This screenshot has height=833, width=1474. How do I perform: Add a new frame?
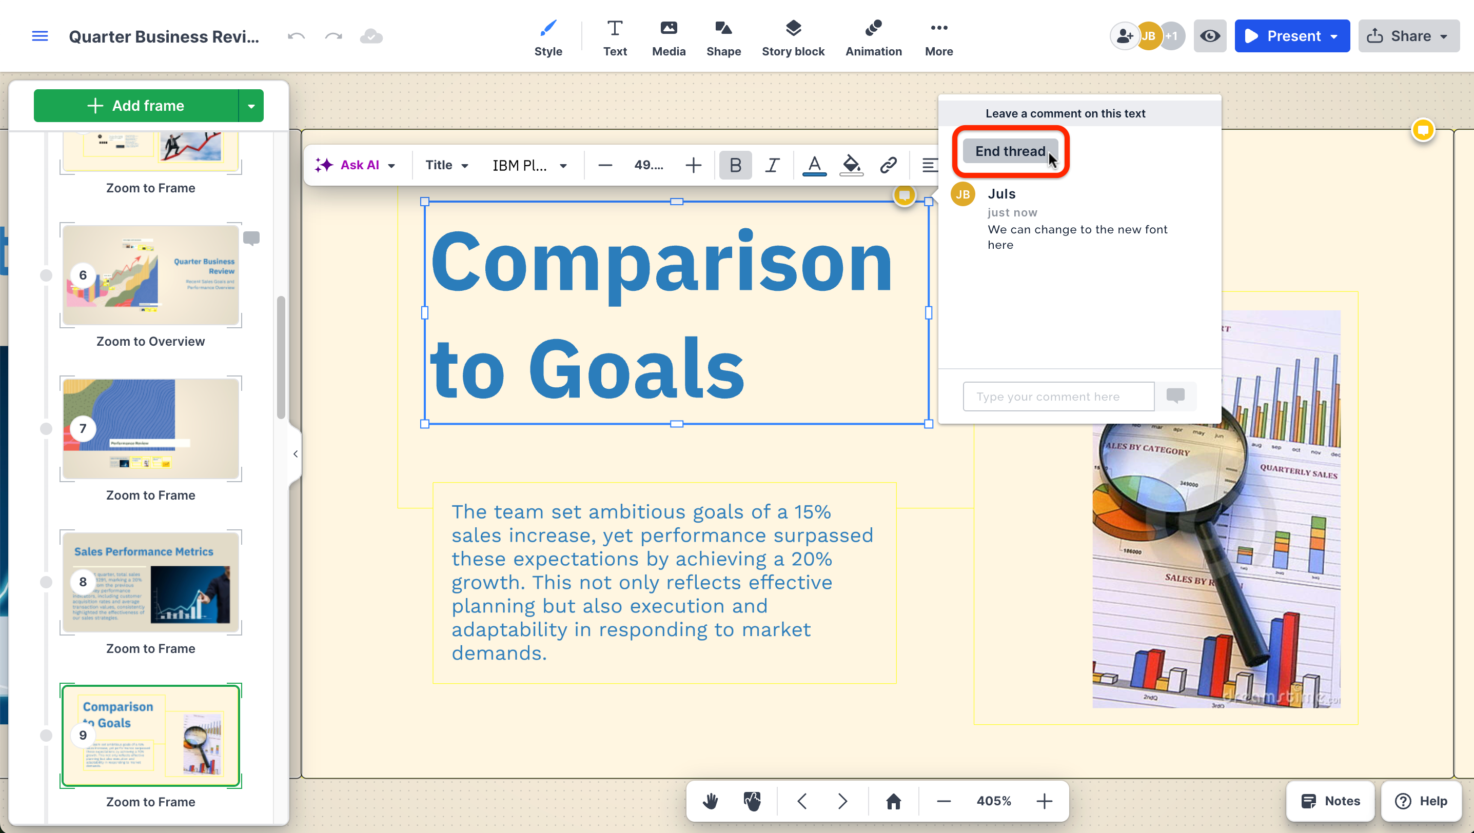pos(135,105)
